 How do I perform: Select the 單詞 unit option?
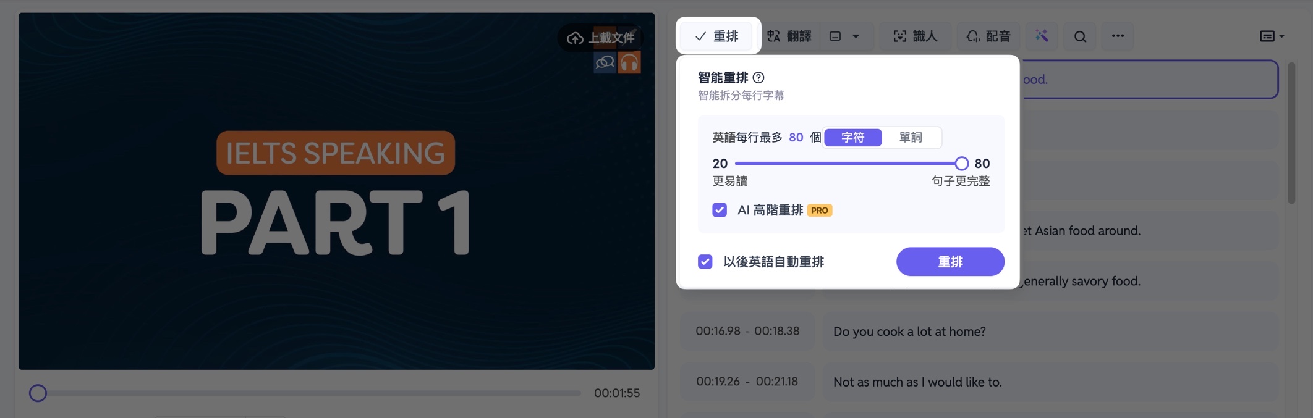point(911,137)
